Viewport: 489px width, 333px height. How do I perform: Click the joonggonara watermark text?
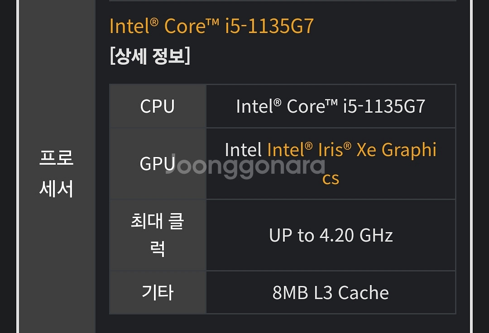point(245,166)
